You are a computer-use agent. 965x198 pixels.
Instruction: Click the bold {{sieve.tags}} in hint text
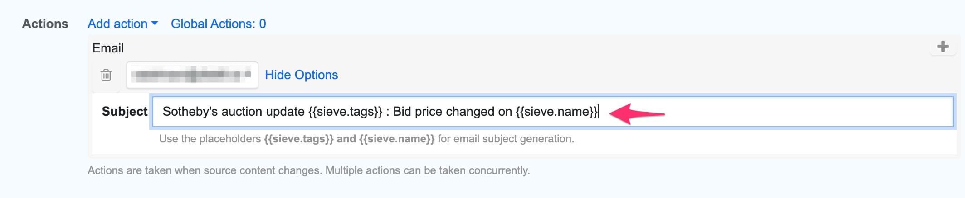tap(298, 139)
